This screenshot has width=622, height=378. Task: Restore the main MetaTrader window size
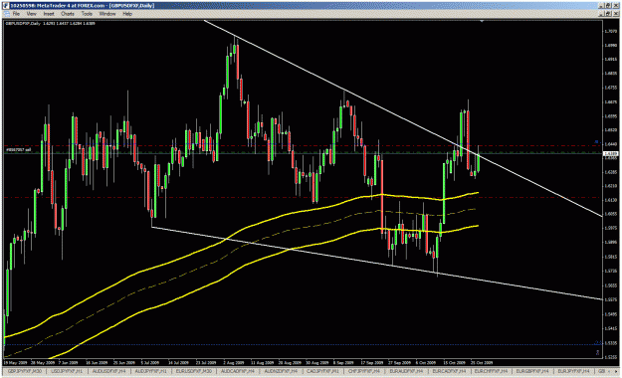pyautogui.click(x=608, y=6)
